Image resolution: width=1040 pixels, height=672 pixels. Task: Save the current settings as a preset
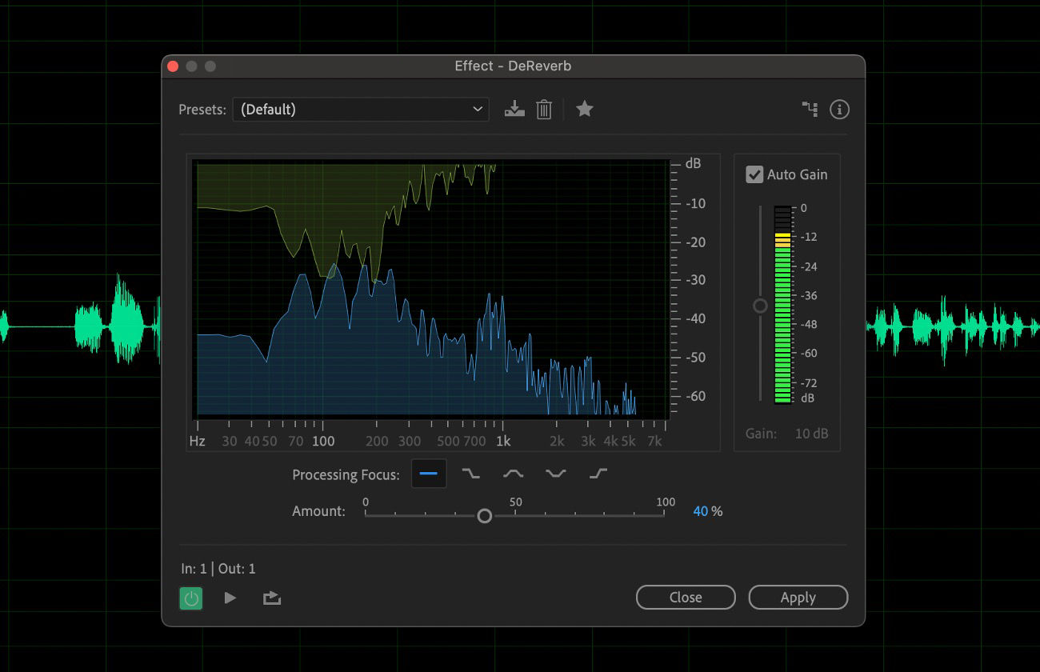click(x=514, y=109)
